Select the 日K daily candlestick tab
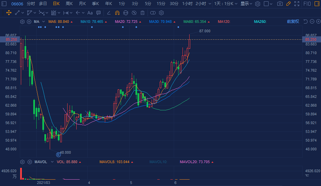This screenshot has width=321, height=186. point(56,4)
